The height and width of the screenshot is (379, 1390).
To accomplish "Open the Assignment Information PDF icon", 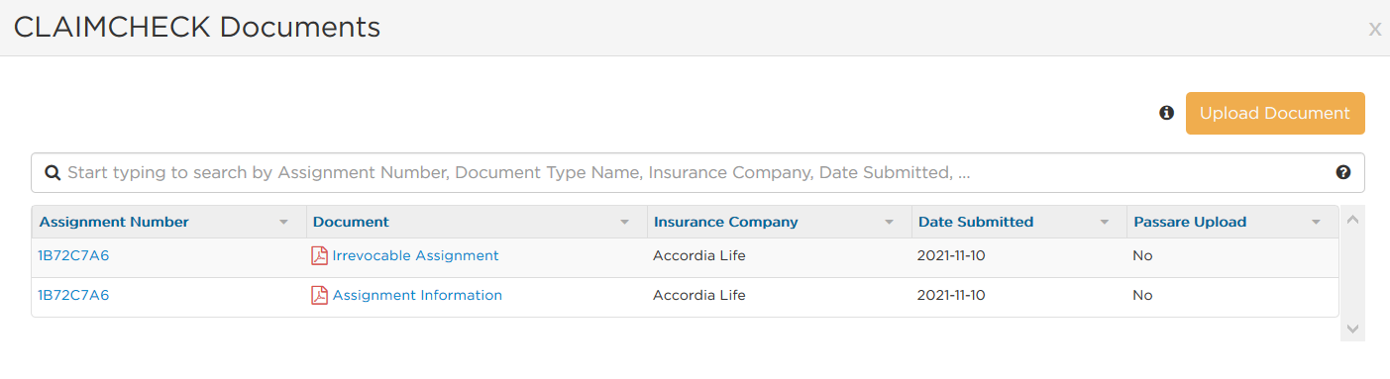I will 319,296.
